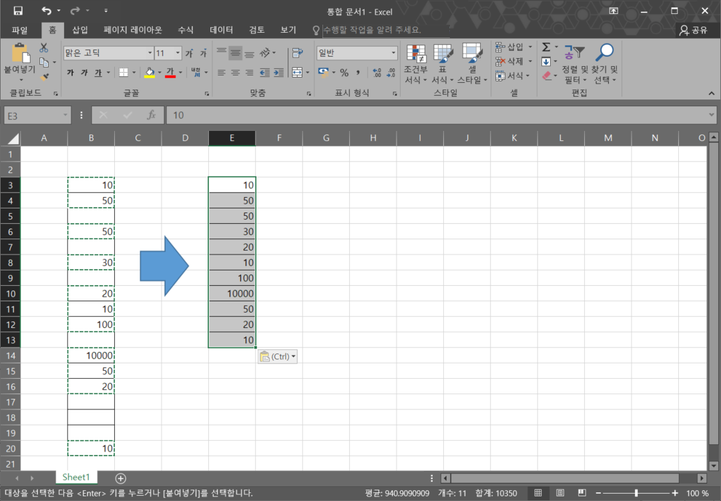The width and height of the screenshot is (721, 501).
Task: Apply percent style format
Action: click(x=344, y=72)
